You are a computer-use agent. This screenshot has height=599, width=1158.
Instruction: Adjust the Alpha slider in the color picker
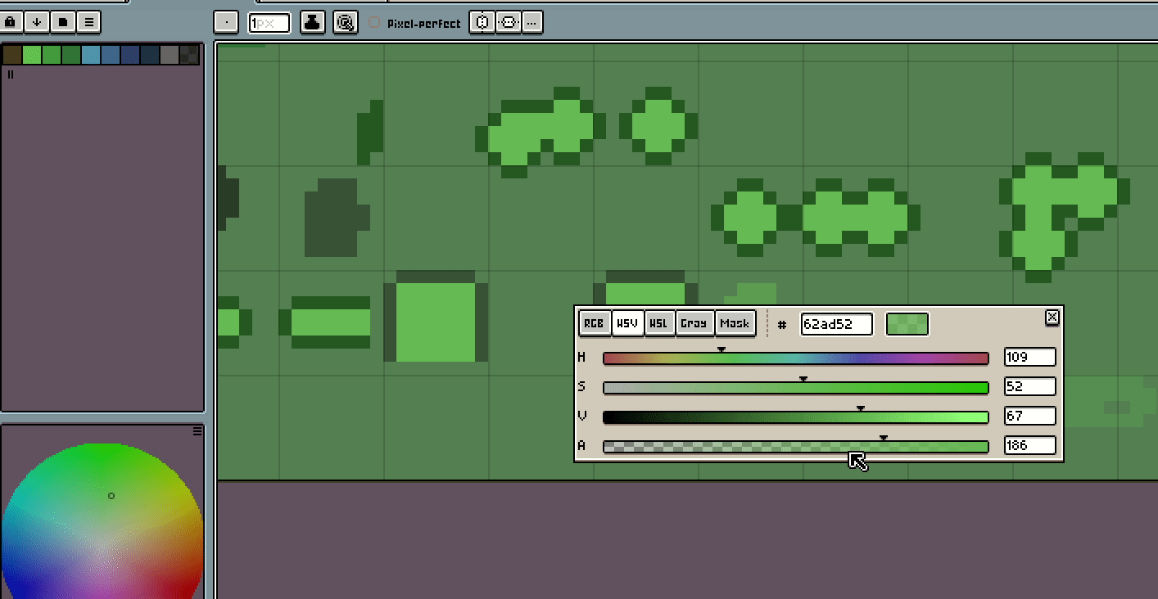883,445
